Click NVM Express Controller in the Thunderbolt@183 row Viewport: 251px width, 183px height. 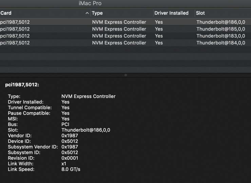[119, 36]
